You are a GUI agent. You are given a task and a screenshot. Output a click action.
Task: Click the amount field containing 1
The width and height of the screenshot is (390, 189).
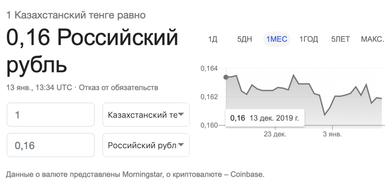[51, 115]
